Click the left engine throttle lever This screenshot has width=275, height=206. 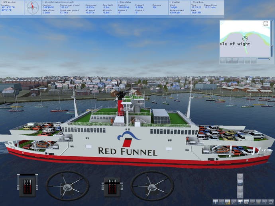tap(27, 185)
